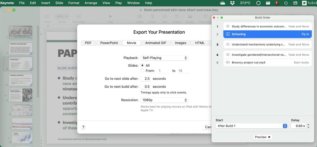Image resolution: width=317 pixels, height=147 pixels.
Task: Open the Playback Self-Playing dropdown
Action: pyautogui.click(x=164, y=58)
